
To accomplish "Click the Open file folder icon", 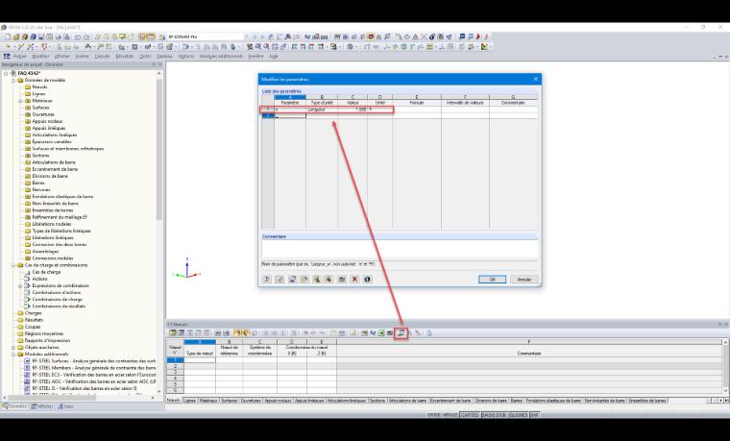I will click(x=16, y=37).
